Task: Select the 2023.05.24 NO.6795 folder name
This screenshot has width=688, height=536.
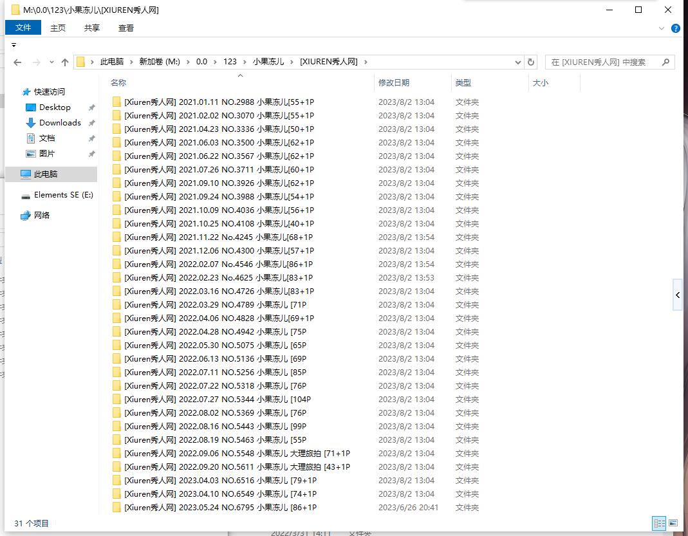Action: point(220,508)
